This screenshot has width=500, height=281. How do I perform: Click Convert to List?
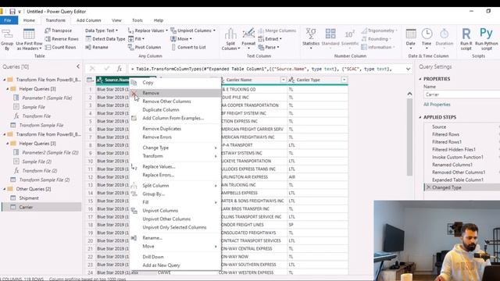point(188,47)
